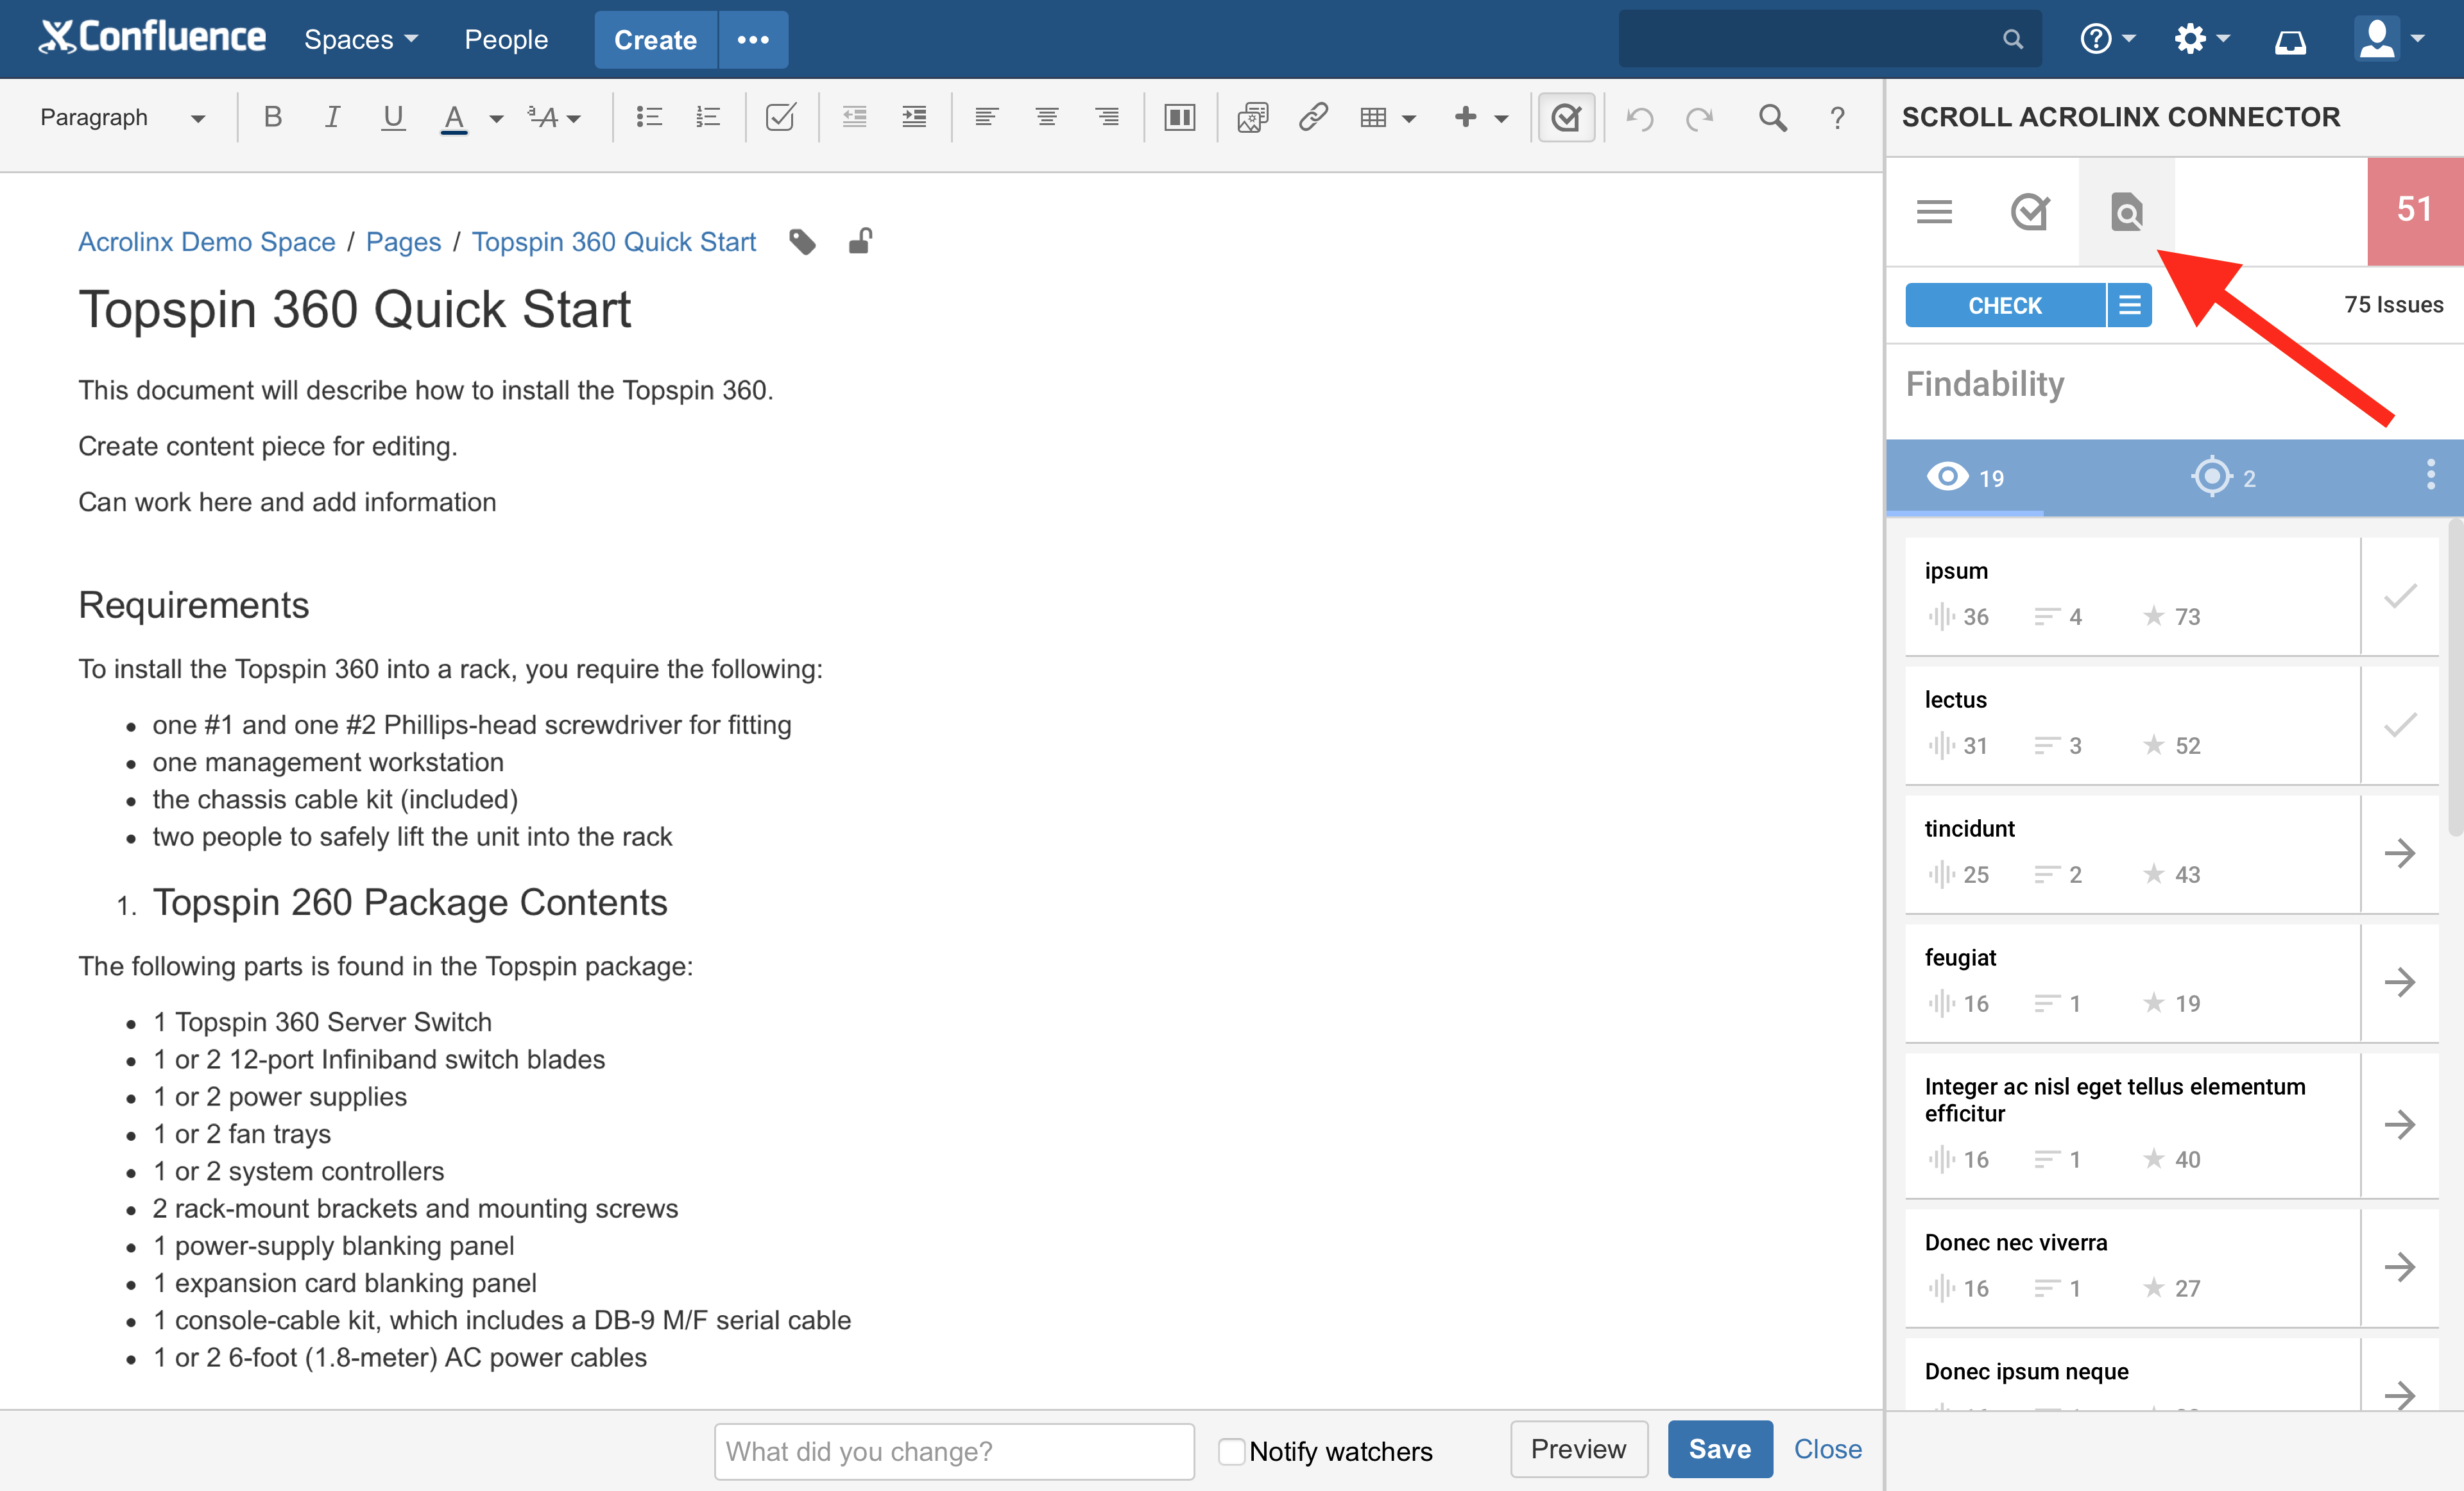
Task: Insert a task list checkbox
Action: (x=780, y=117)
